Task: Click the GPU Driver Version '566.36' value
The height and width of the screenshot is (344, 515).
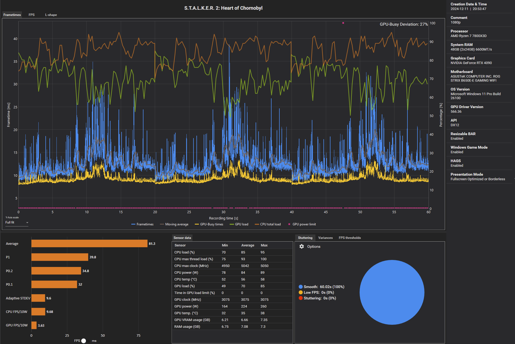Action: click(x=456, y=112)
